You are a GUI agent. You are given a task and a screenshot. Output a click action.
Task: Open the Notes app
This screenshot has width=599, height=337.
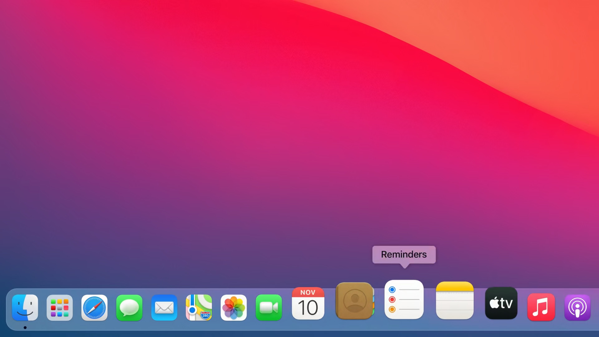454,301
